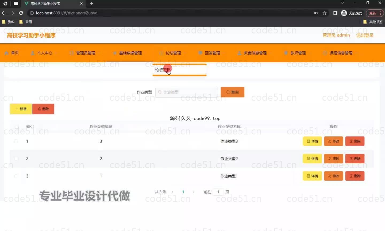385x231 pixels.
Task: Open the 资料 bookmarks folder
Action: (x=8, y=22)
